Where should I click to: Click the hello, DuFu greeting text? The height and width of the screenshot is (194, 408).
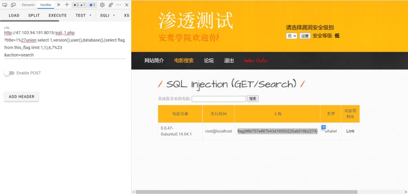click(x=256, y=61)
